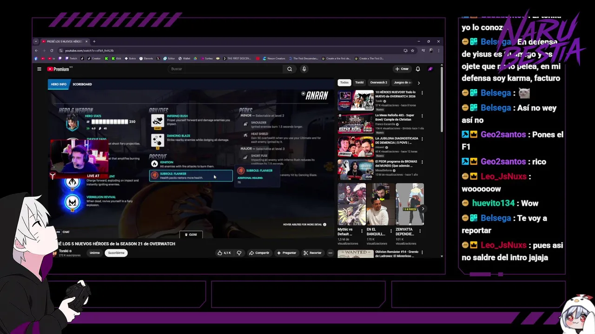Open the Sorteo bookmark
This screenshot has height=334, width=595.
tap(206, 58)
